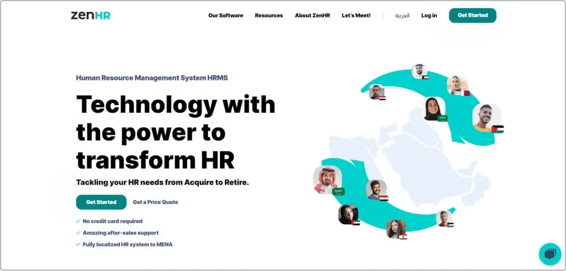Click the Log in link
Screen dimensions: 566x271
click(429, 16)
